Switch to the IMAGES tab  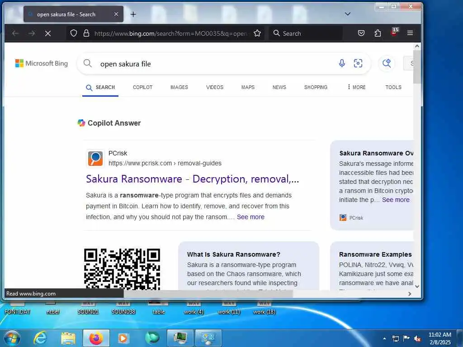click(x=179, y=87)
